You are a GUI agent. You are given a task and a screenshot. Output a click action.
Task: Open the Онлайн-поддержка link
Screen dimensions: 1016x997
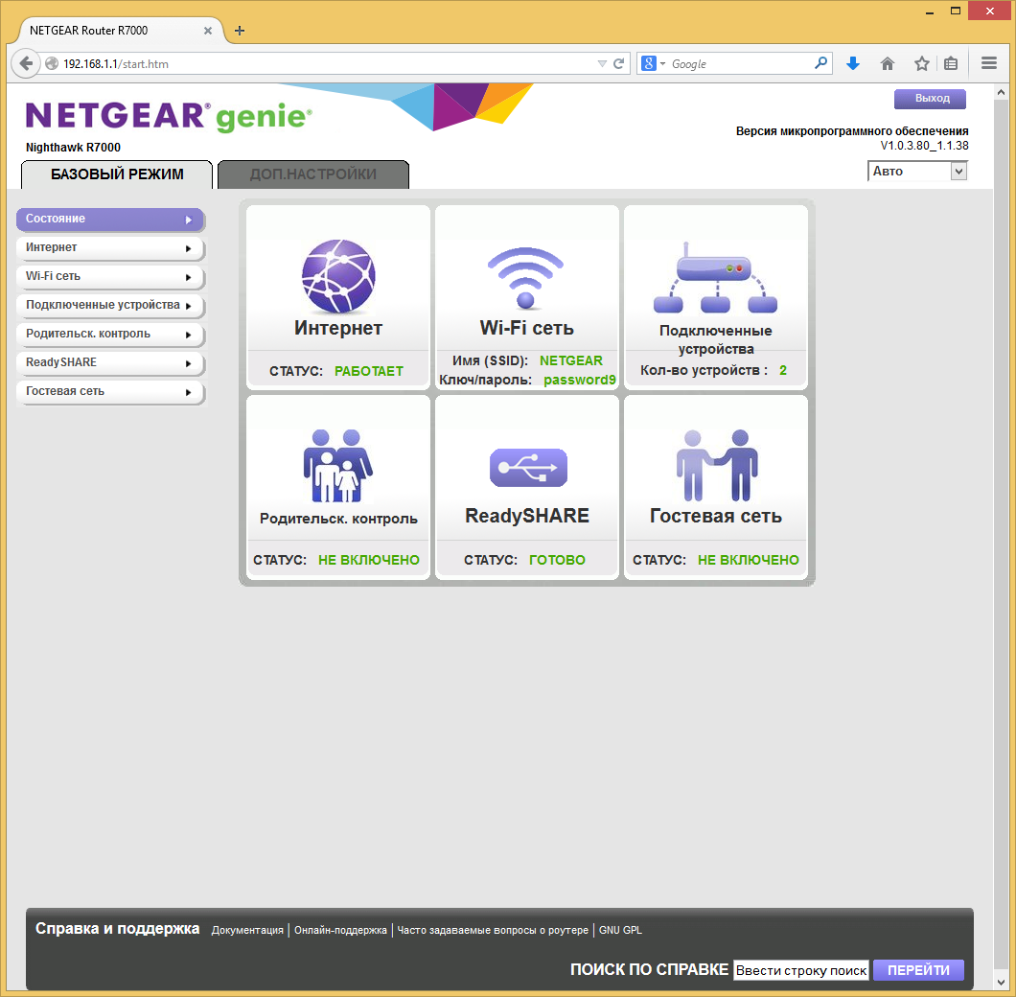pyautogui.click(x=340, y=930)
